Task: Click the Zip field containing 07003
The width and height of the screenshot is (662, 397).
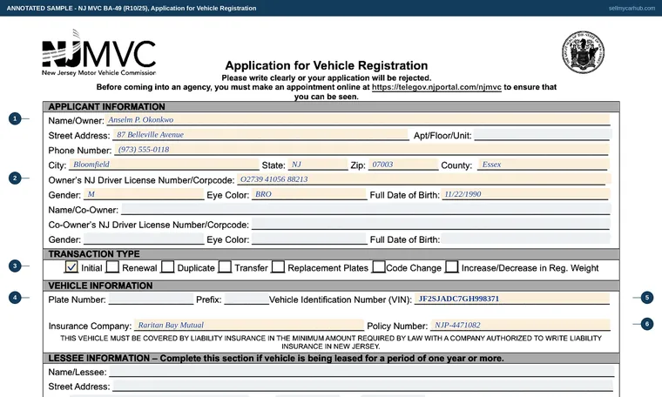Action: pos(403,165)
